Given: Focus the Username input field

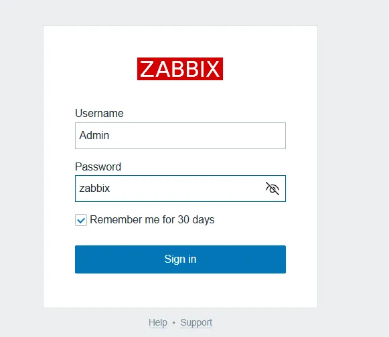Looking at the screenshot, I should [x=180, y=136].
